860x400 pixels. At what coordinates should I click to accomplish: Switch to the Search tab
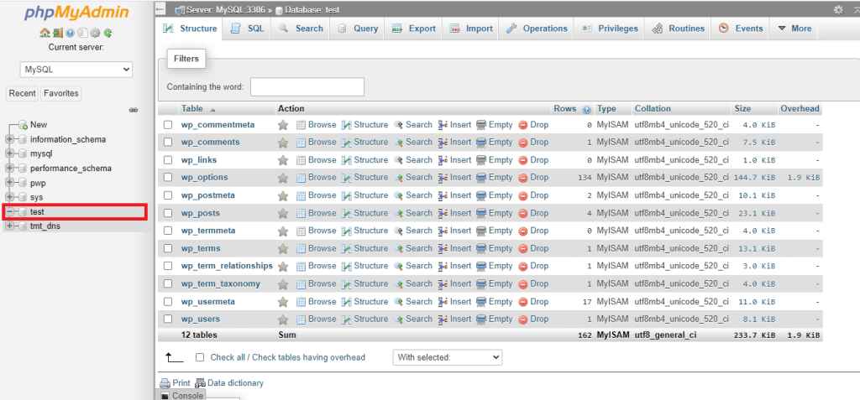(301, 29)
